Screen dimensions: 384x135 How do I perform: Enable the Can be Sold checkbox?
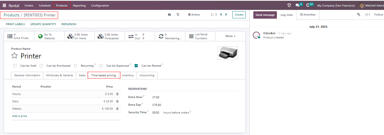click(x=15, y=66)
